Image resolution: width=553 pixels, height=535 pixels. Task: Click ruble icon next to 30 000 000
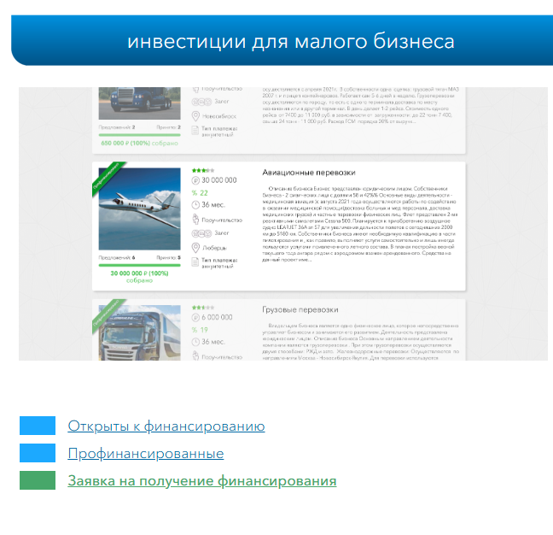click(195, 180)
